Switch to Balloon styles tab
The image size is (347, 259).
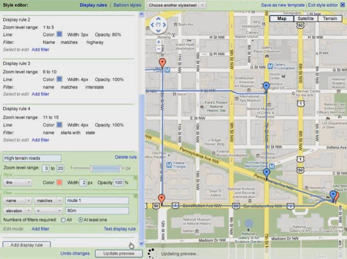tap(127, 5)
